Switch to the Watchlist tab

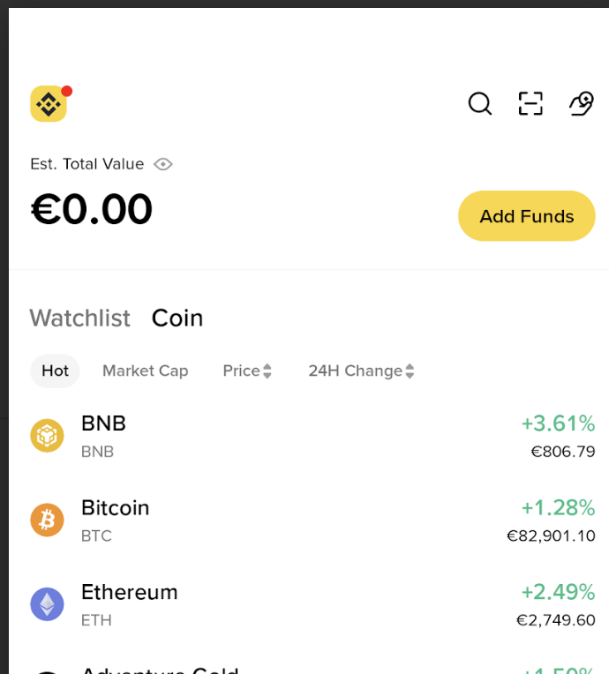click(x=79, y=318)
